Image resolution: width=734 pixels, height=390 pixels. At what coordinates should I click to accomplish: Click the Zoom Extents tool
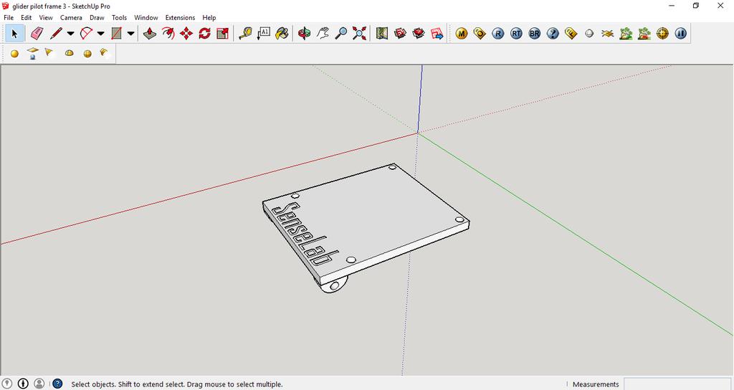(360, 34)
